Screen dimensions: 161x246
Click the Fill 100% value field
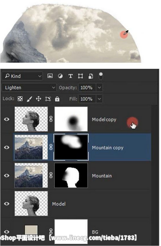pyautogui.click(x=87, y=99)
